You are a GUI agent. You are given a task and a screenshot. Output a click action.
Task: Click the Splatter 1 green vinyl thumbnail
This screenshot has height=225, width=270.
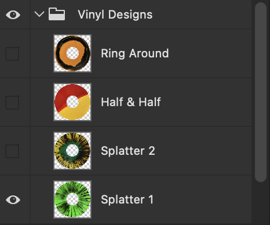[x=72, y=199]
